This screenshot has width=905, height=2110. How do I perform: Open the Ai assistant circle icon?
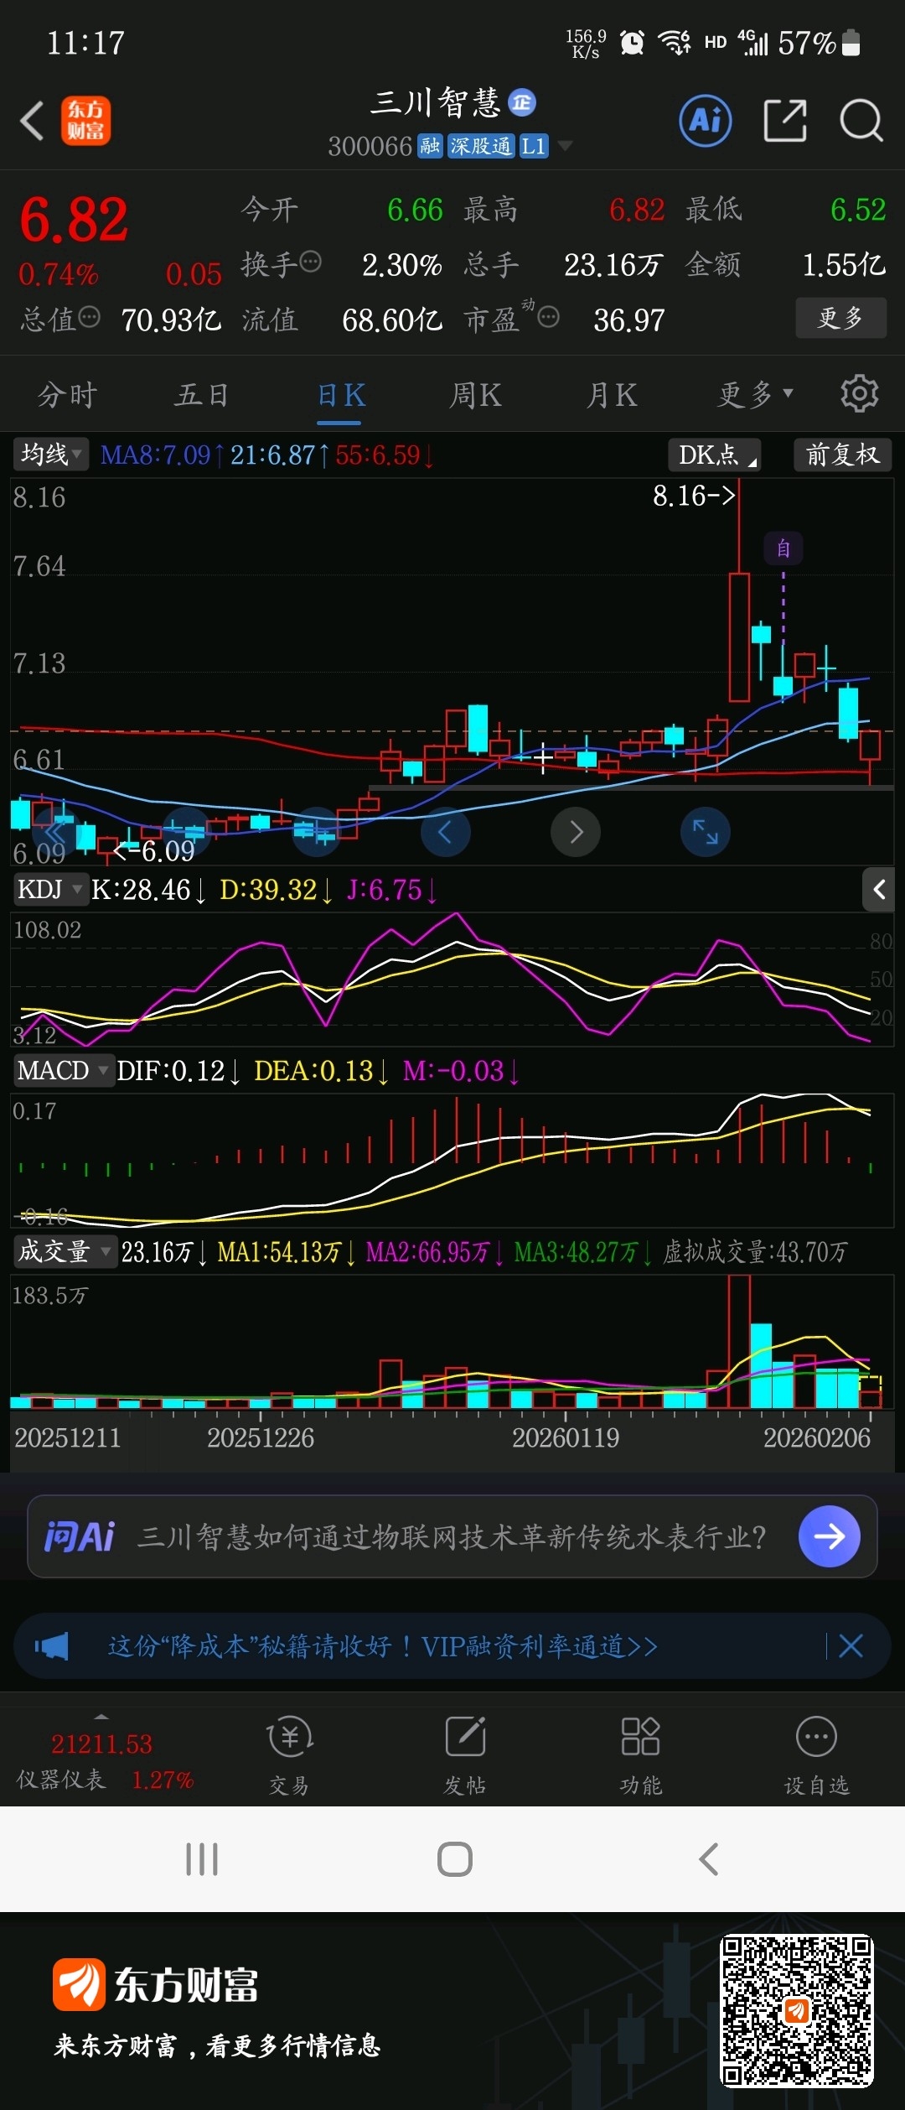click(x=705, y=121)
